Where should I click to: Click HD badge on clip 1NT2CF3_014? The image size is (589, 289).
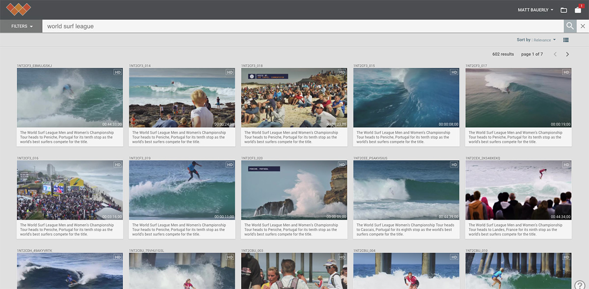pyautogui.click(x=229, y=72)
